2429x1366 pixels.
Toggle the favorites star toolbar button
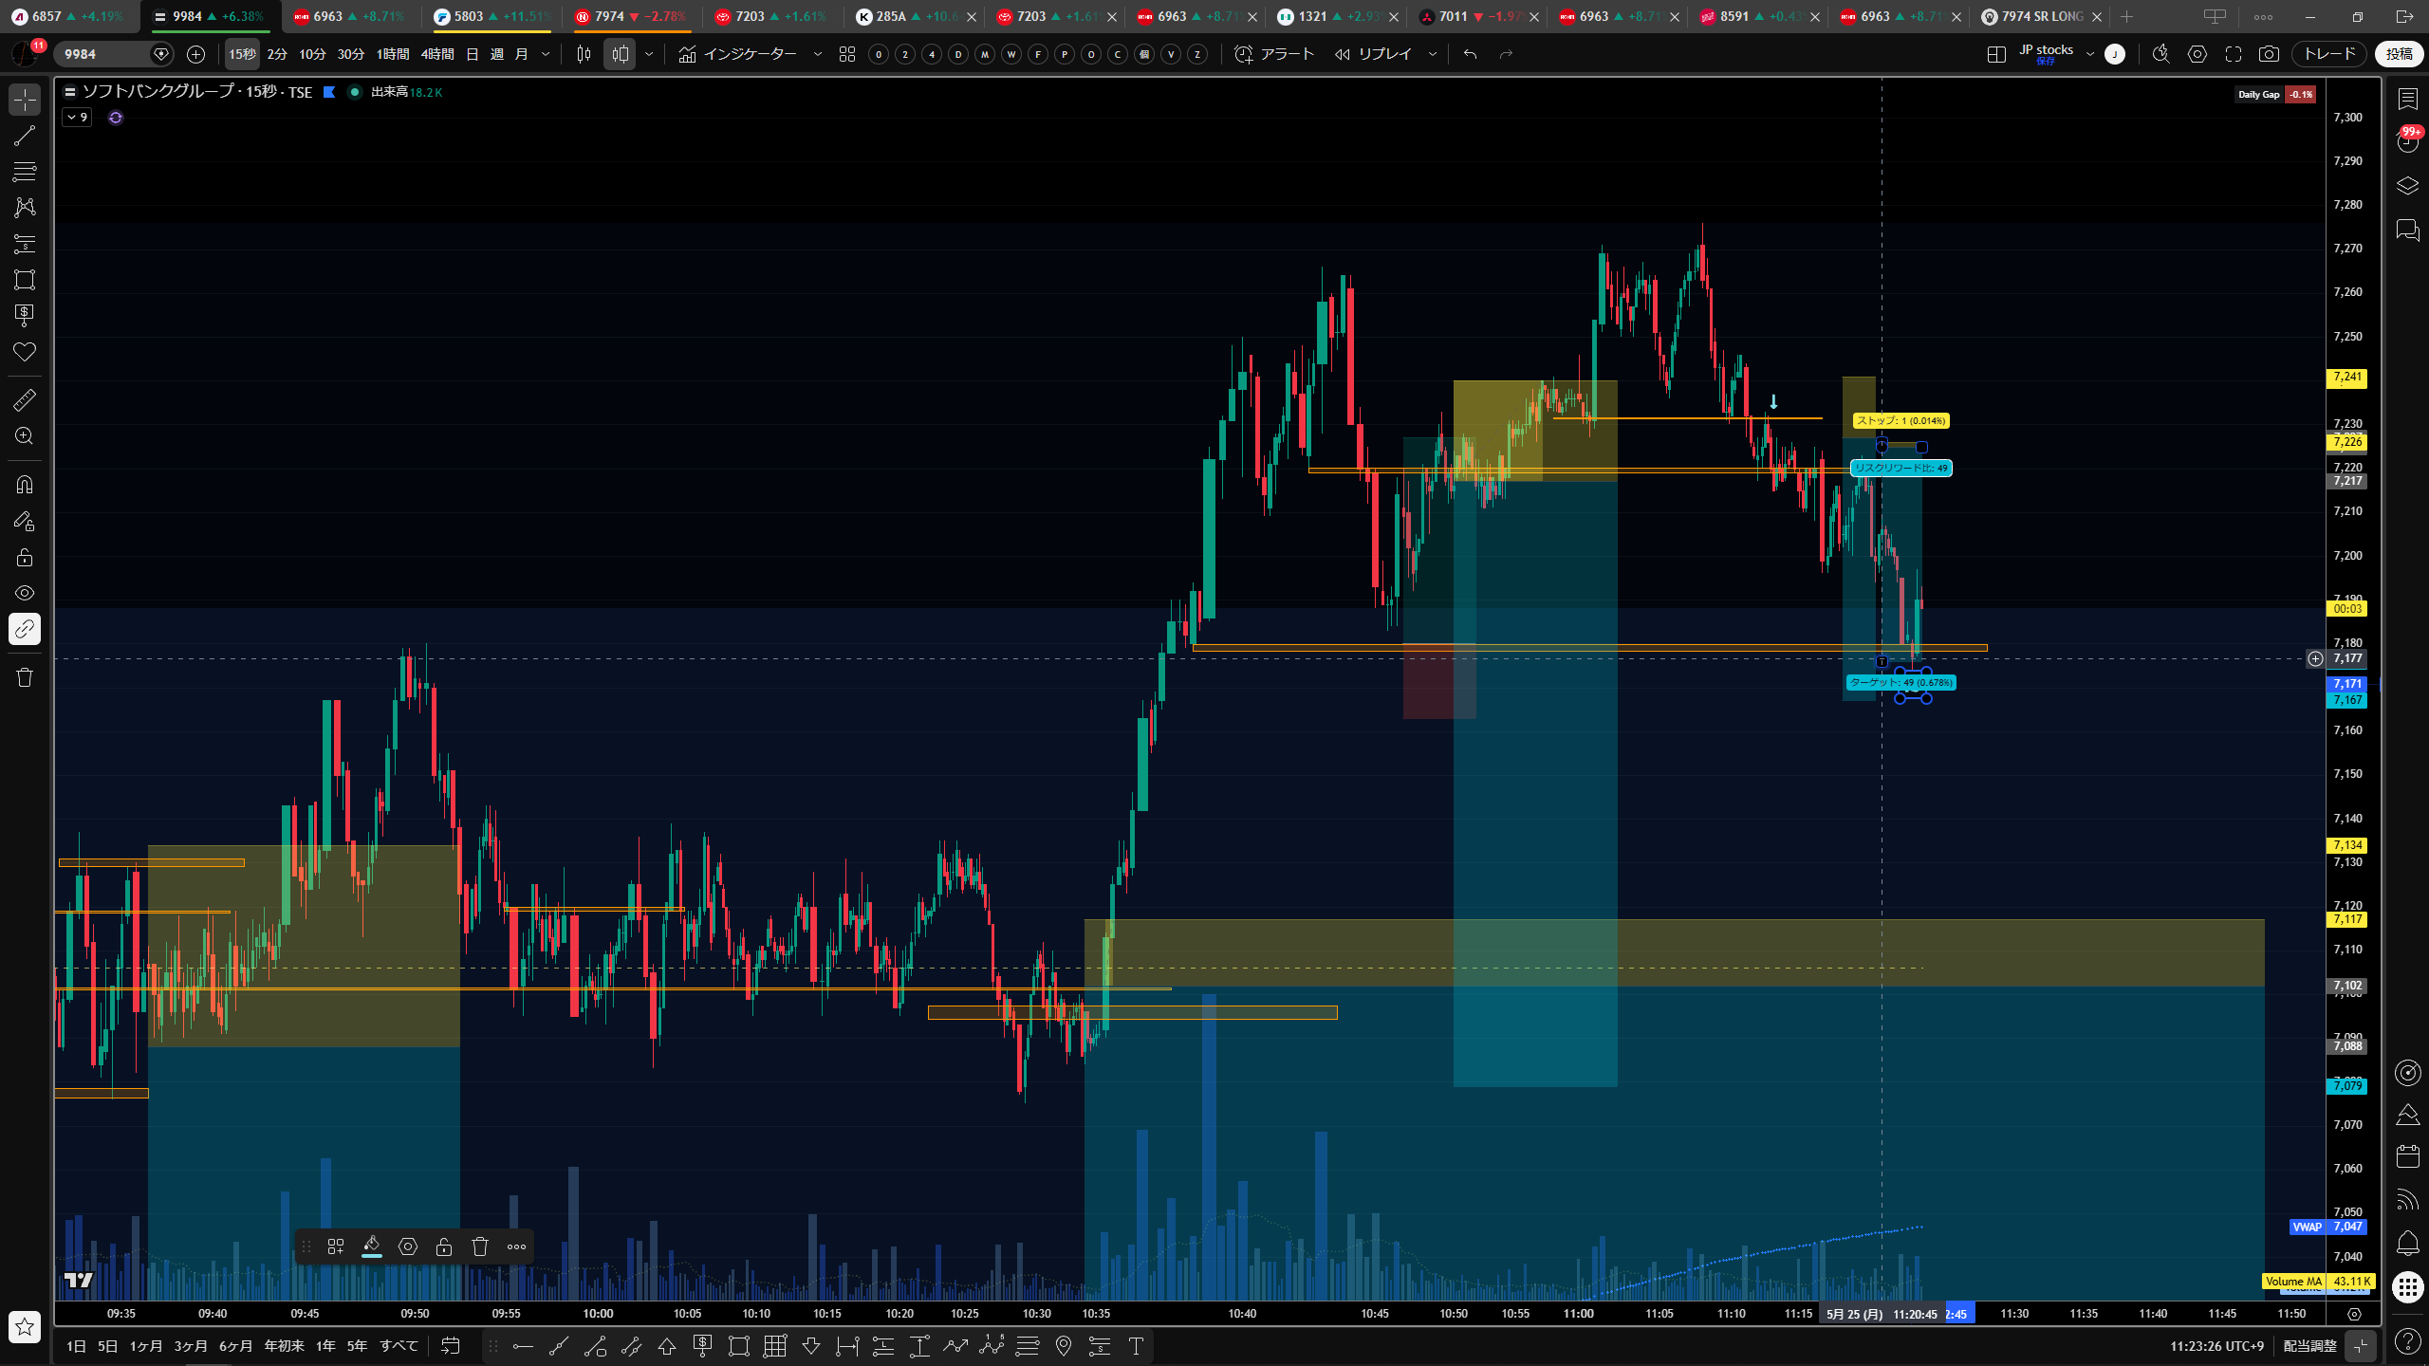[x=25, y=1326]
